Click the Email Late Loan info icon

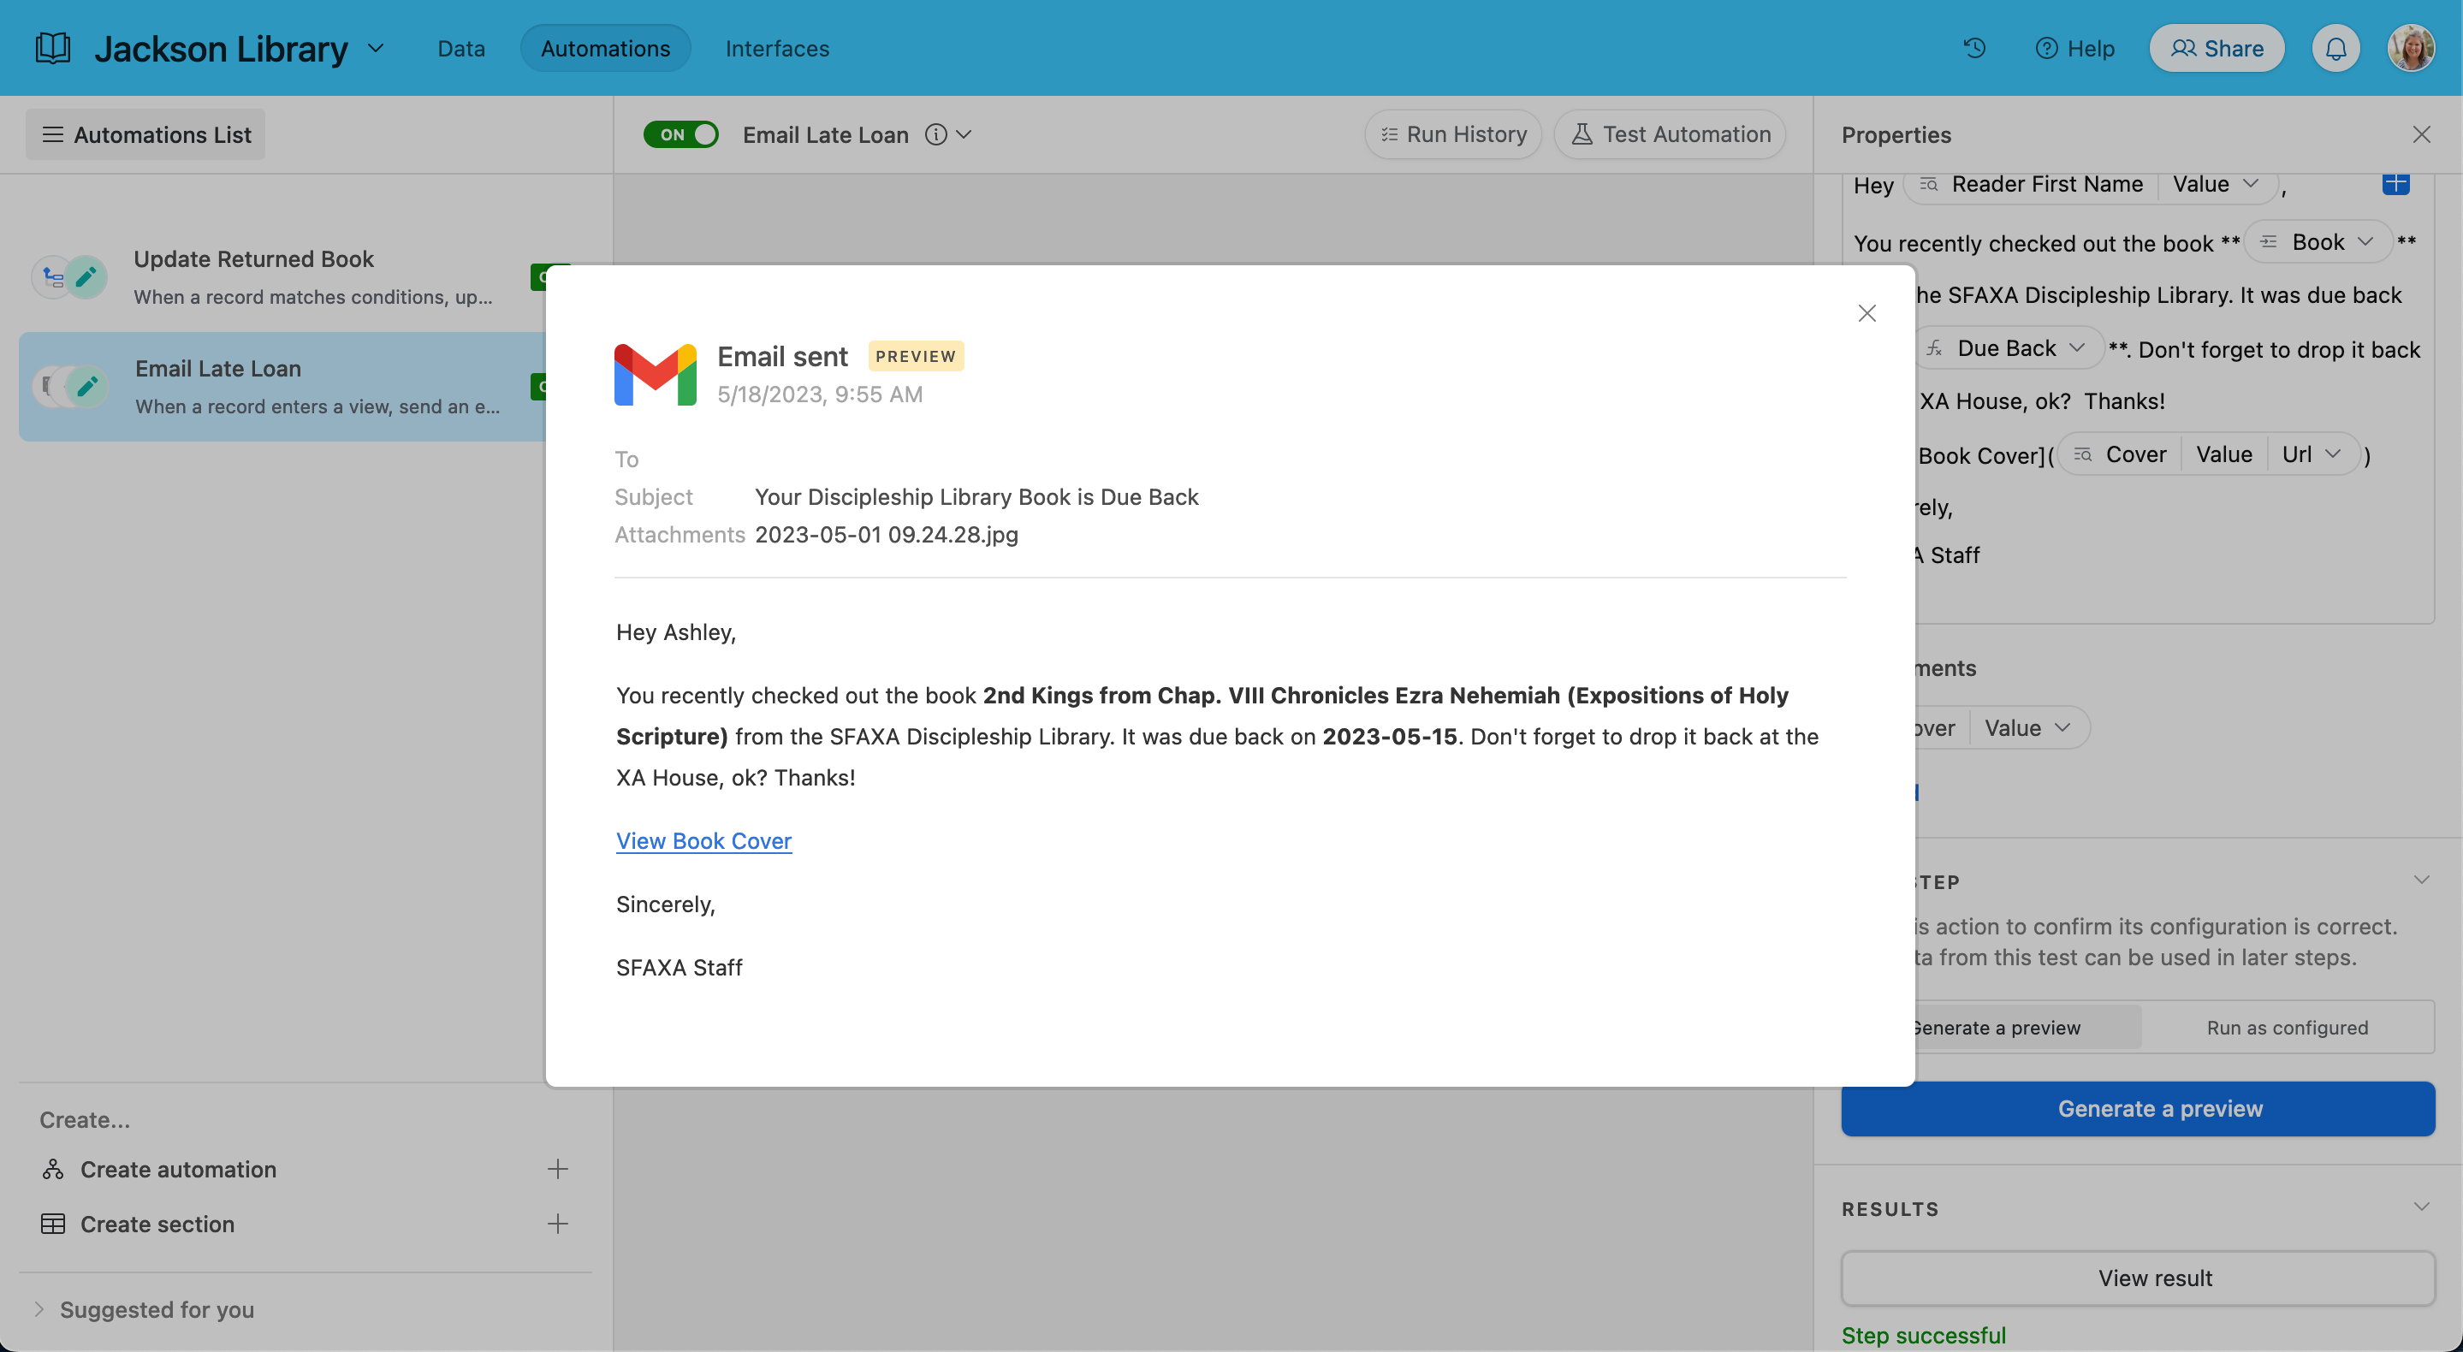(936, 135)
